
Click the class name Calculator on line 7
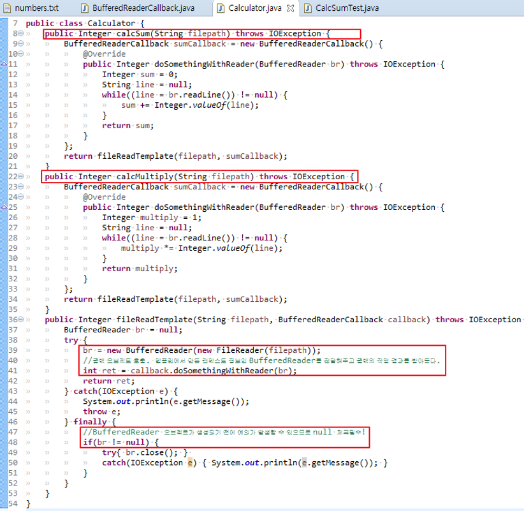click(111, 24)
